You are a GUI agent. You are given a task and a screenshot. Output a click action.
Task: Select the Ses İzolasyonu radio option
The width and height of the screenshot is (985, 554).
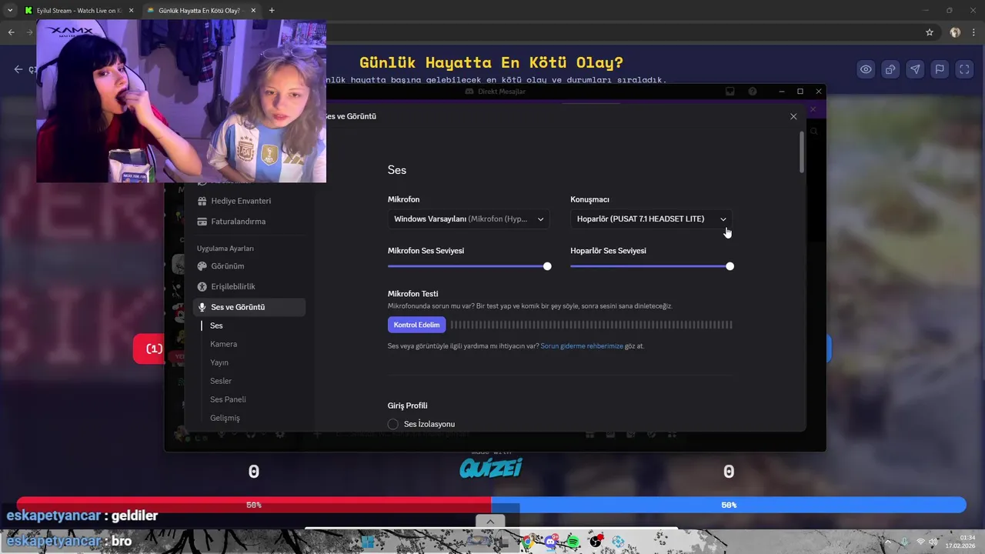[x=393, y=424]
